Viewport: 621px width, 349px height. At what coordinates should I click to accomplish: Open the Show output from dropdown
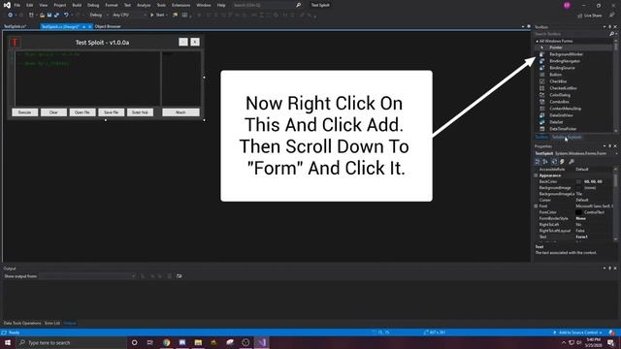point(87,276)
